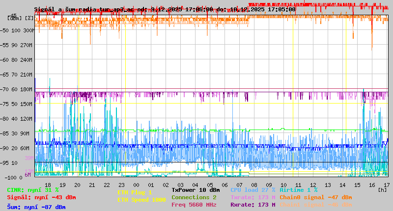The image size is (393, 211).
Task: Select the Txrate legend entry
Action: (253, 197)
